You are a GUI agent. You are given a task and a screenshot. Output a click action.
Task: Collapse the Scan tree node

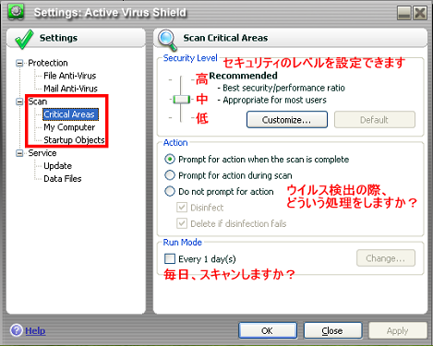pos(19,101)
